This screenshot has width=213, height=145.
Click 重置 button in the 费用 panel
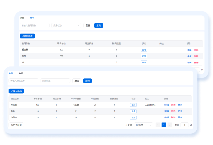87,25
